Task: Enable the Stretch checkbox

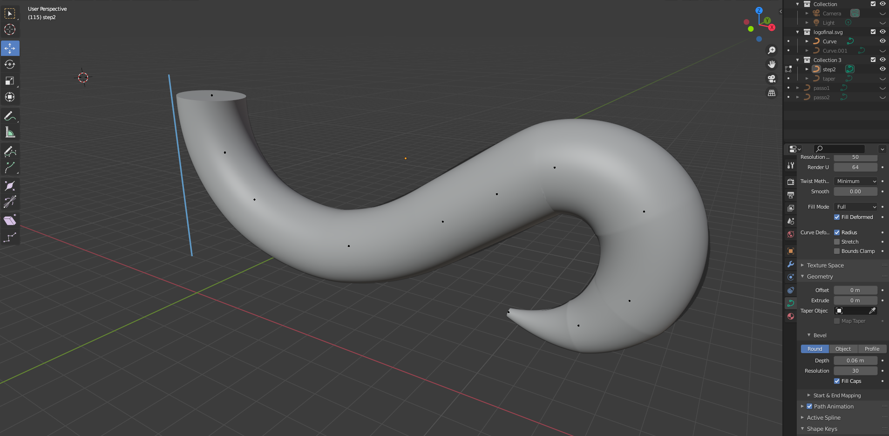Action: pos(837,242)
